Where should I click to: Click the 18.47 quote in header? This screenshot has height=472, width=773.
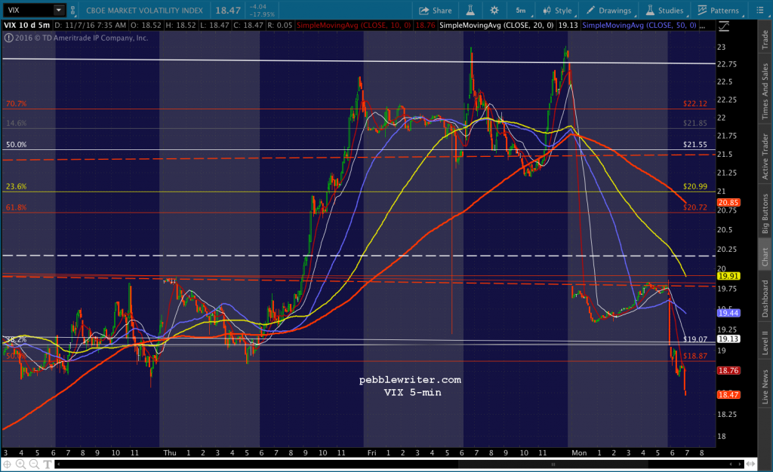[x=228, y=11]
